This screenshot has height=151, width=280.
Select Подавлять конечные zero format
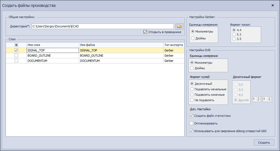pyautogui.click(x=192, y=95)
